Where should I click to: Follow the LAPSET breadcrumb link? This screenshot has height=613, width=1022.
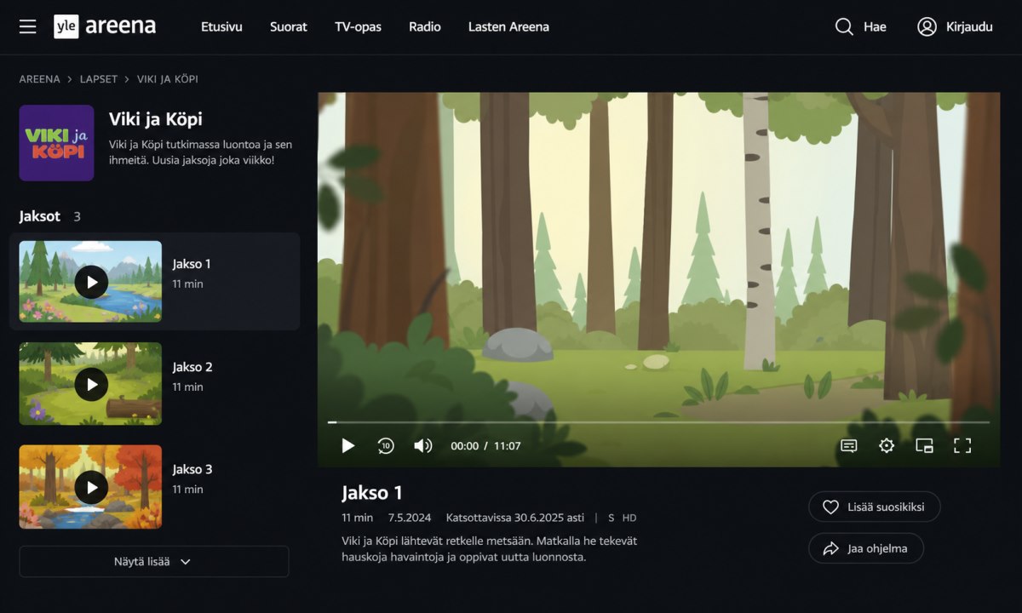coord(99,79)
